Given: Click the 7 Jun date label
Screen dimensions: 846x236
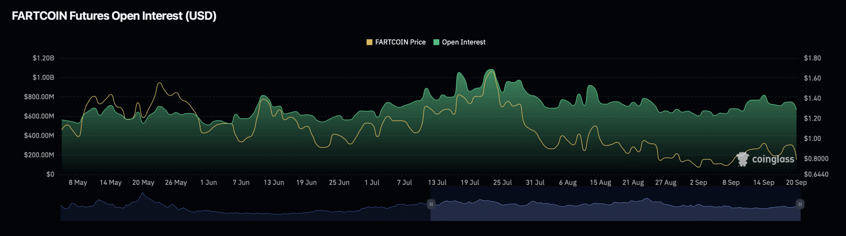Looking at the screenshot, I should [241, 183].
